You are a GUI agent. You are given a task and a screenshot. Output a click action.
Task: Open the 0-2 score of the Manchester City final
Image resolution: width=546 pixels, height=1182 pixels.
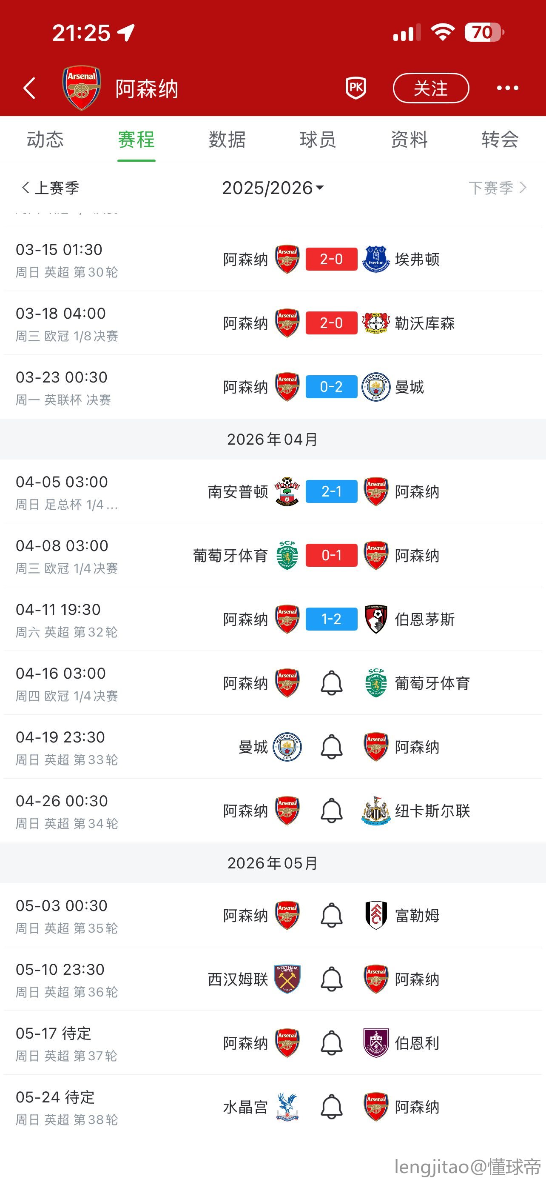point(331,387)
